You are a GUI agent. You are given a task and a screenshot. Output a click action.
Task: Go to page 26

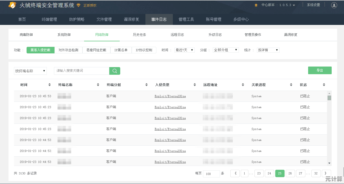point(290,173)
